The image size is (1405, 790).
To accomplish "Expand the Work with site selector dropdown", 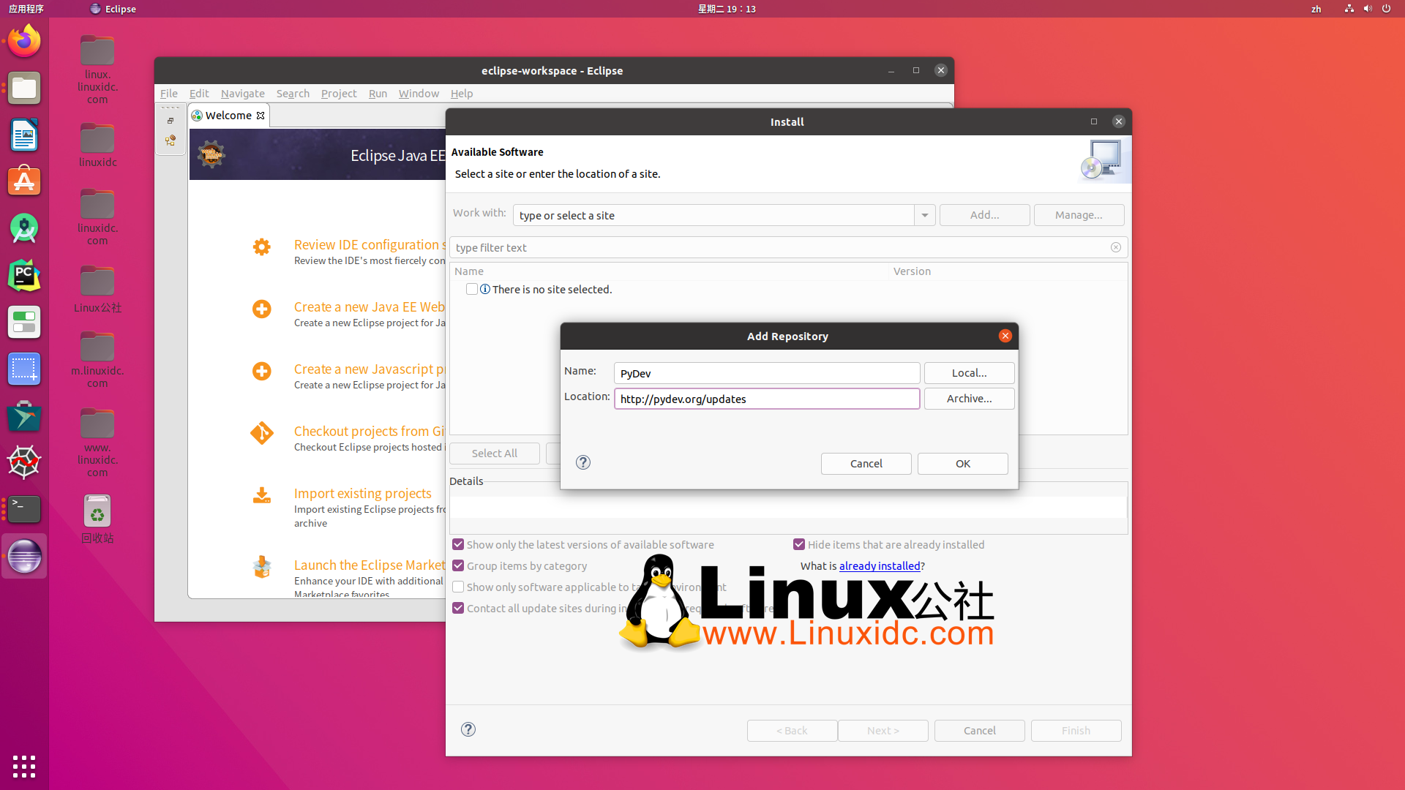I will coord(924,214).
